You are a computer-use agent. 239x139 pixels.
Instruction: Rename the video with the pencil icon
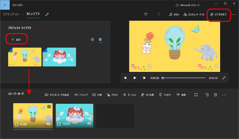[x=47, y=14]
